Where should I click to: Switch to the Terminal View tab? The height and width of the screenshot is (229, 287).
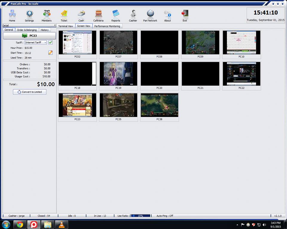(x=65, y=26)
